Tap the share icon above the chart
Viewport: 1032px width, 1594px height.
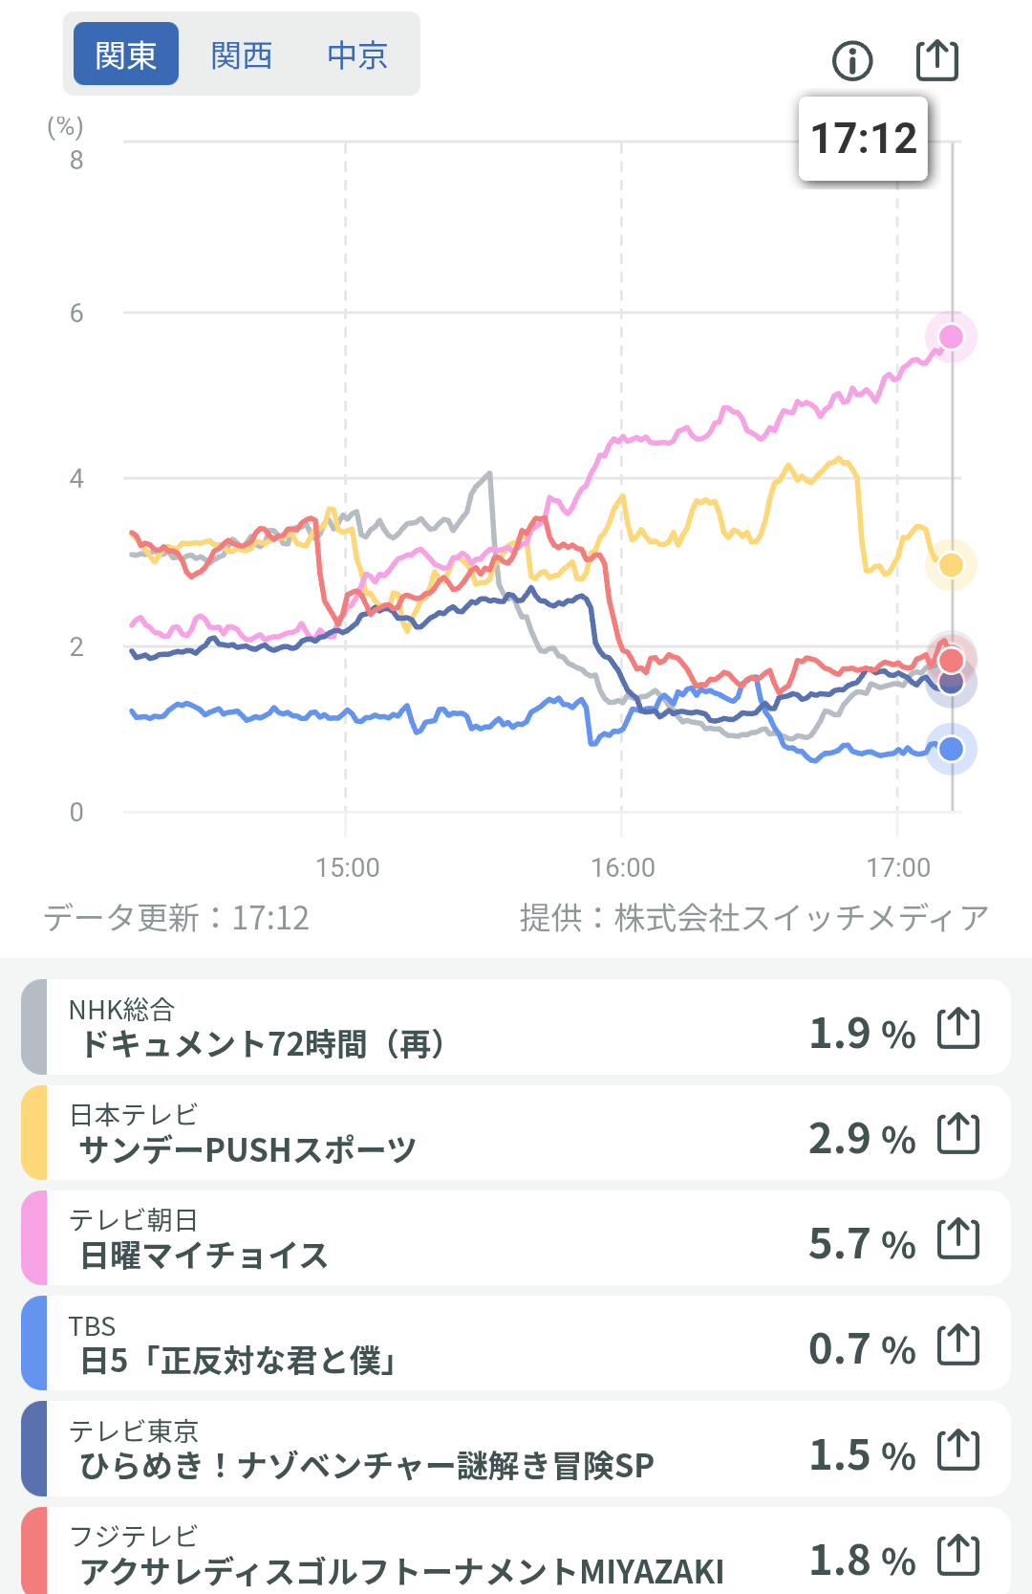tap(936, 60)
